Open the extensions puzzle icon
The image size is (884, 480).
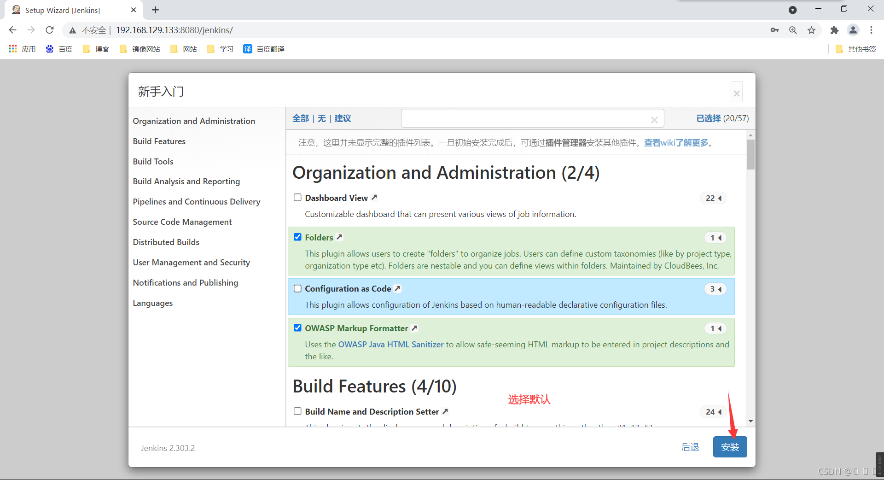tap(834, 30)
